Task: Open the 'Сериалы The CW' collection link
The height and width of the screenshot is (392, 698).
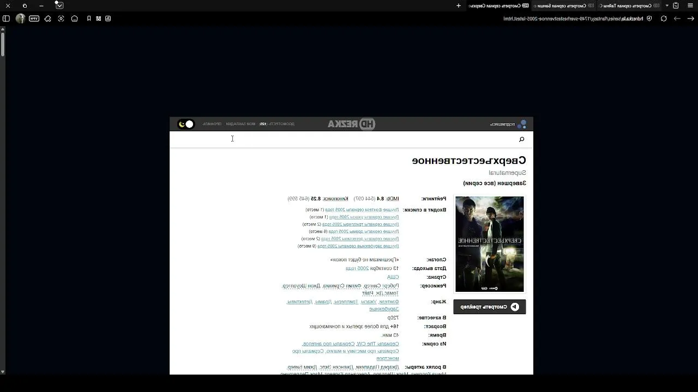Action: (x=377, y=344)
